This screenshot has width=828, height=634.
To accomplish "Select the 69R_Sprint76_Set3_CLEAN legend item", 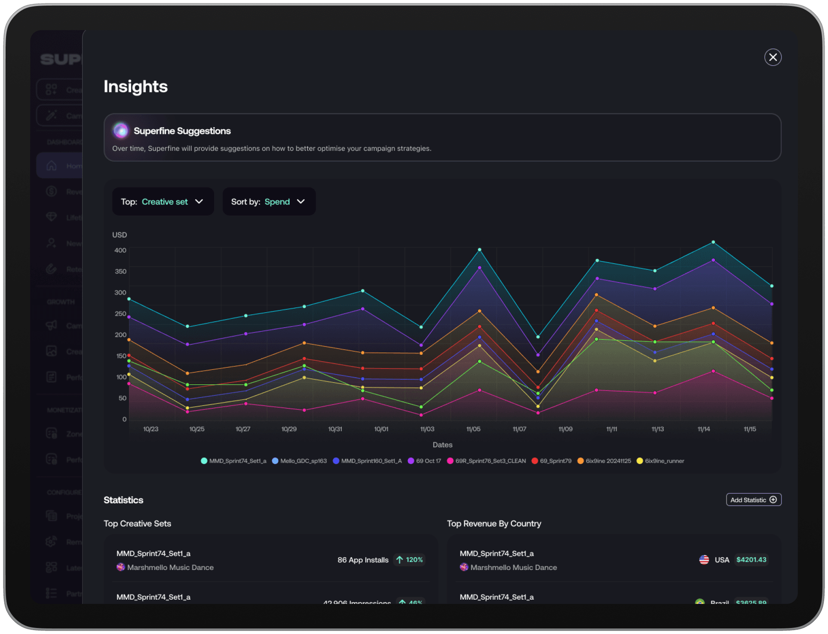I will click(x=486, y=461).
